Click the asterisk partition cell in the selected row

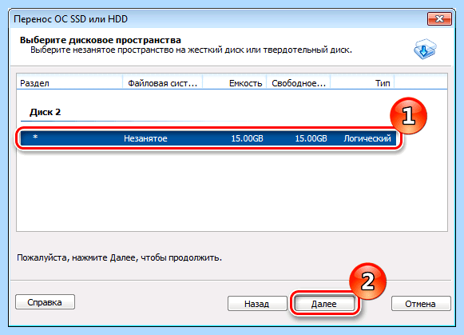[35, 138]
